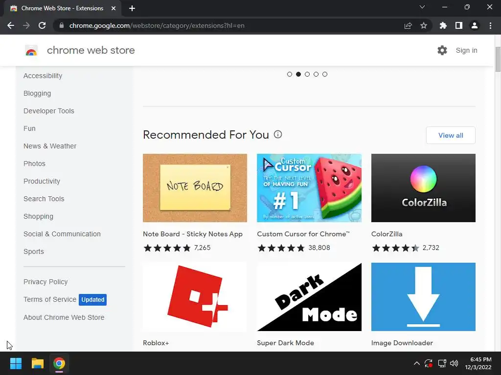Open the share page icon in address bar
This screenshot has height=375, width=501.
coord(408,25)
